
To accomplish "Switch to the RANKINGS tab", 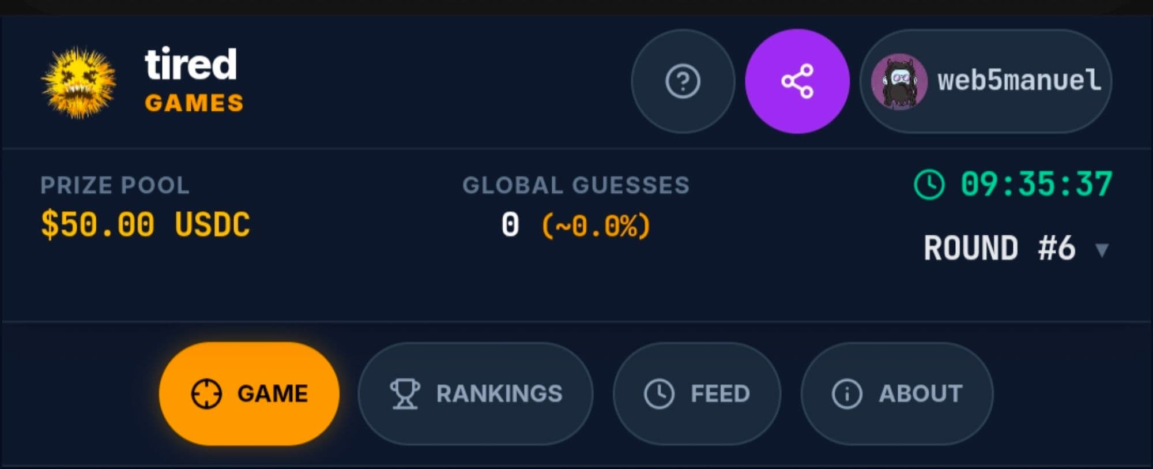I will 499,394.
